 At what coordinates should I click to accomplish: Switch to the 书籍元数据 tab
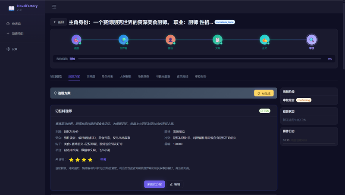pyautogui.click(x=163, y=77)
